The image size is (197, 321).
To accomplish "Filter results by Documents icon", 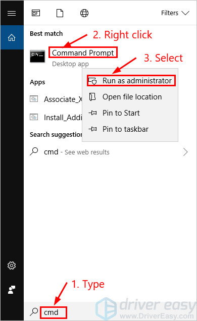I will 60,13.
